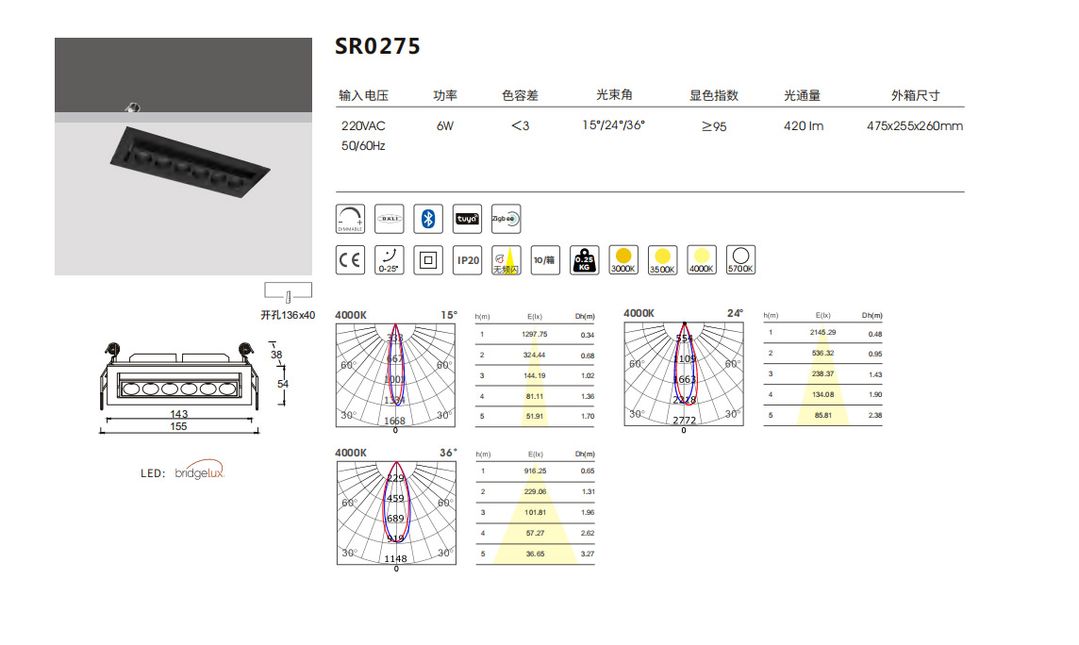Viewport: 1079px width, 645px height.
Task: Select the 220VAC voltage value
Action: pyautogui.click(x=363, y=125)
